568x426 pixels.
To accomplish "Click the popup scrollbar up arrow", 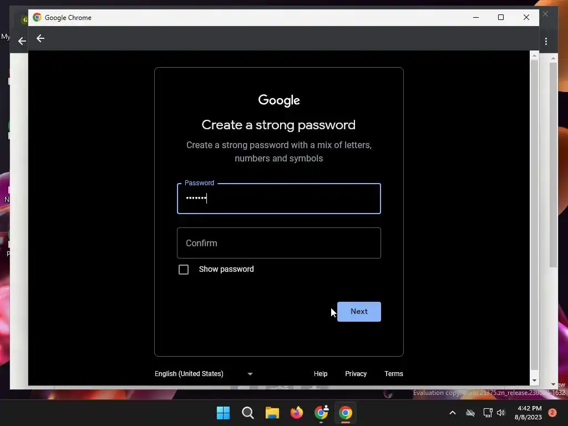I will tap(534, 55).
